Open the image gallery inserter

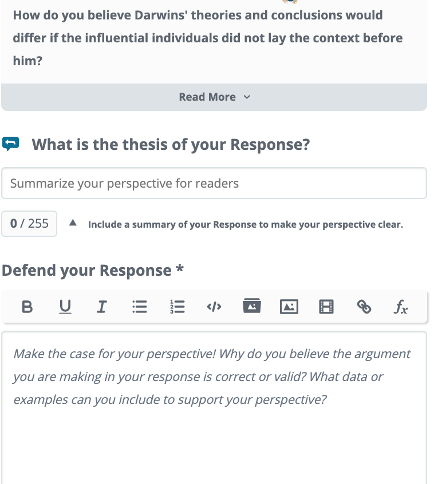pos(252,306)
